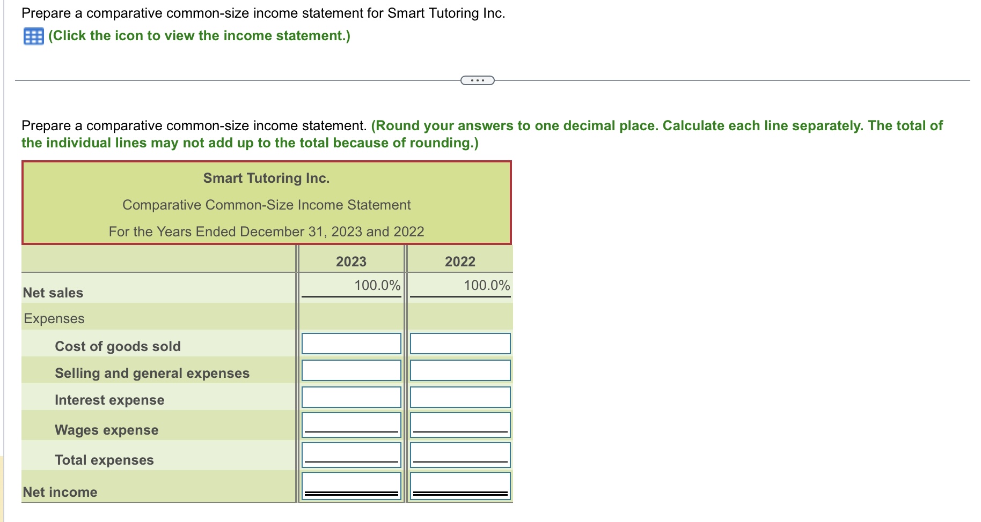The height and width of the screenshot is (522, 981).
Task: Click the Interest expense 2023 entry box
Action: tap(351, 397)
